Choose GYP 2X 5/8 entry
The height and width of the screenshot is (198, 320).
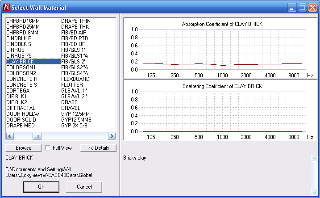74,126
